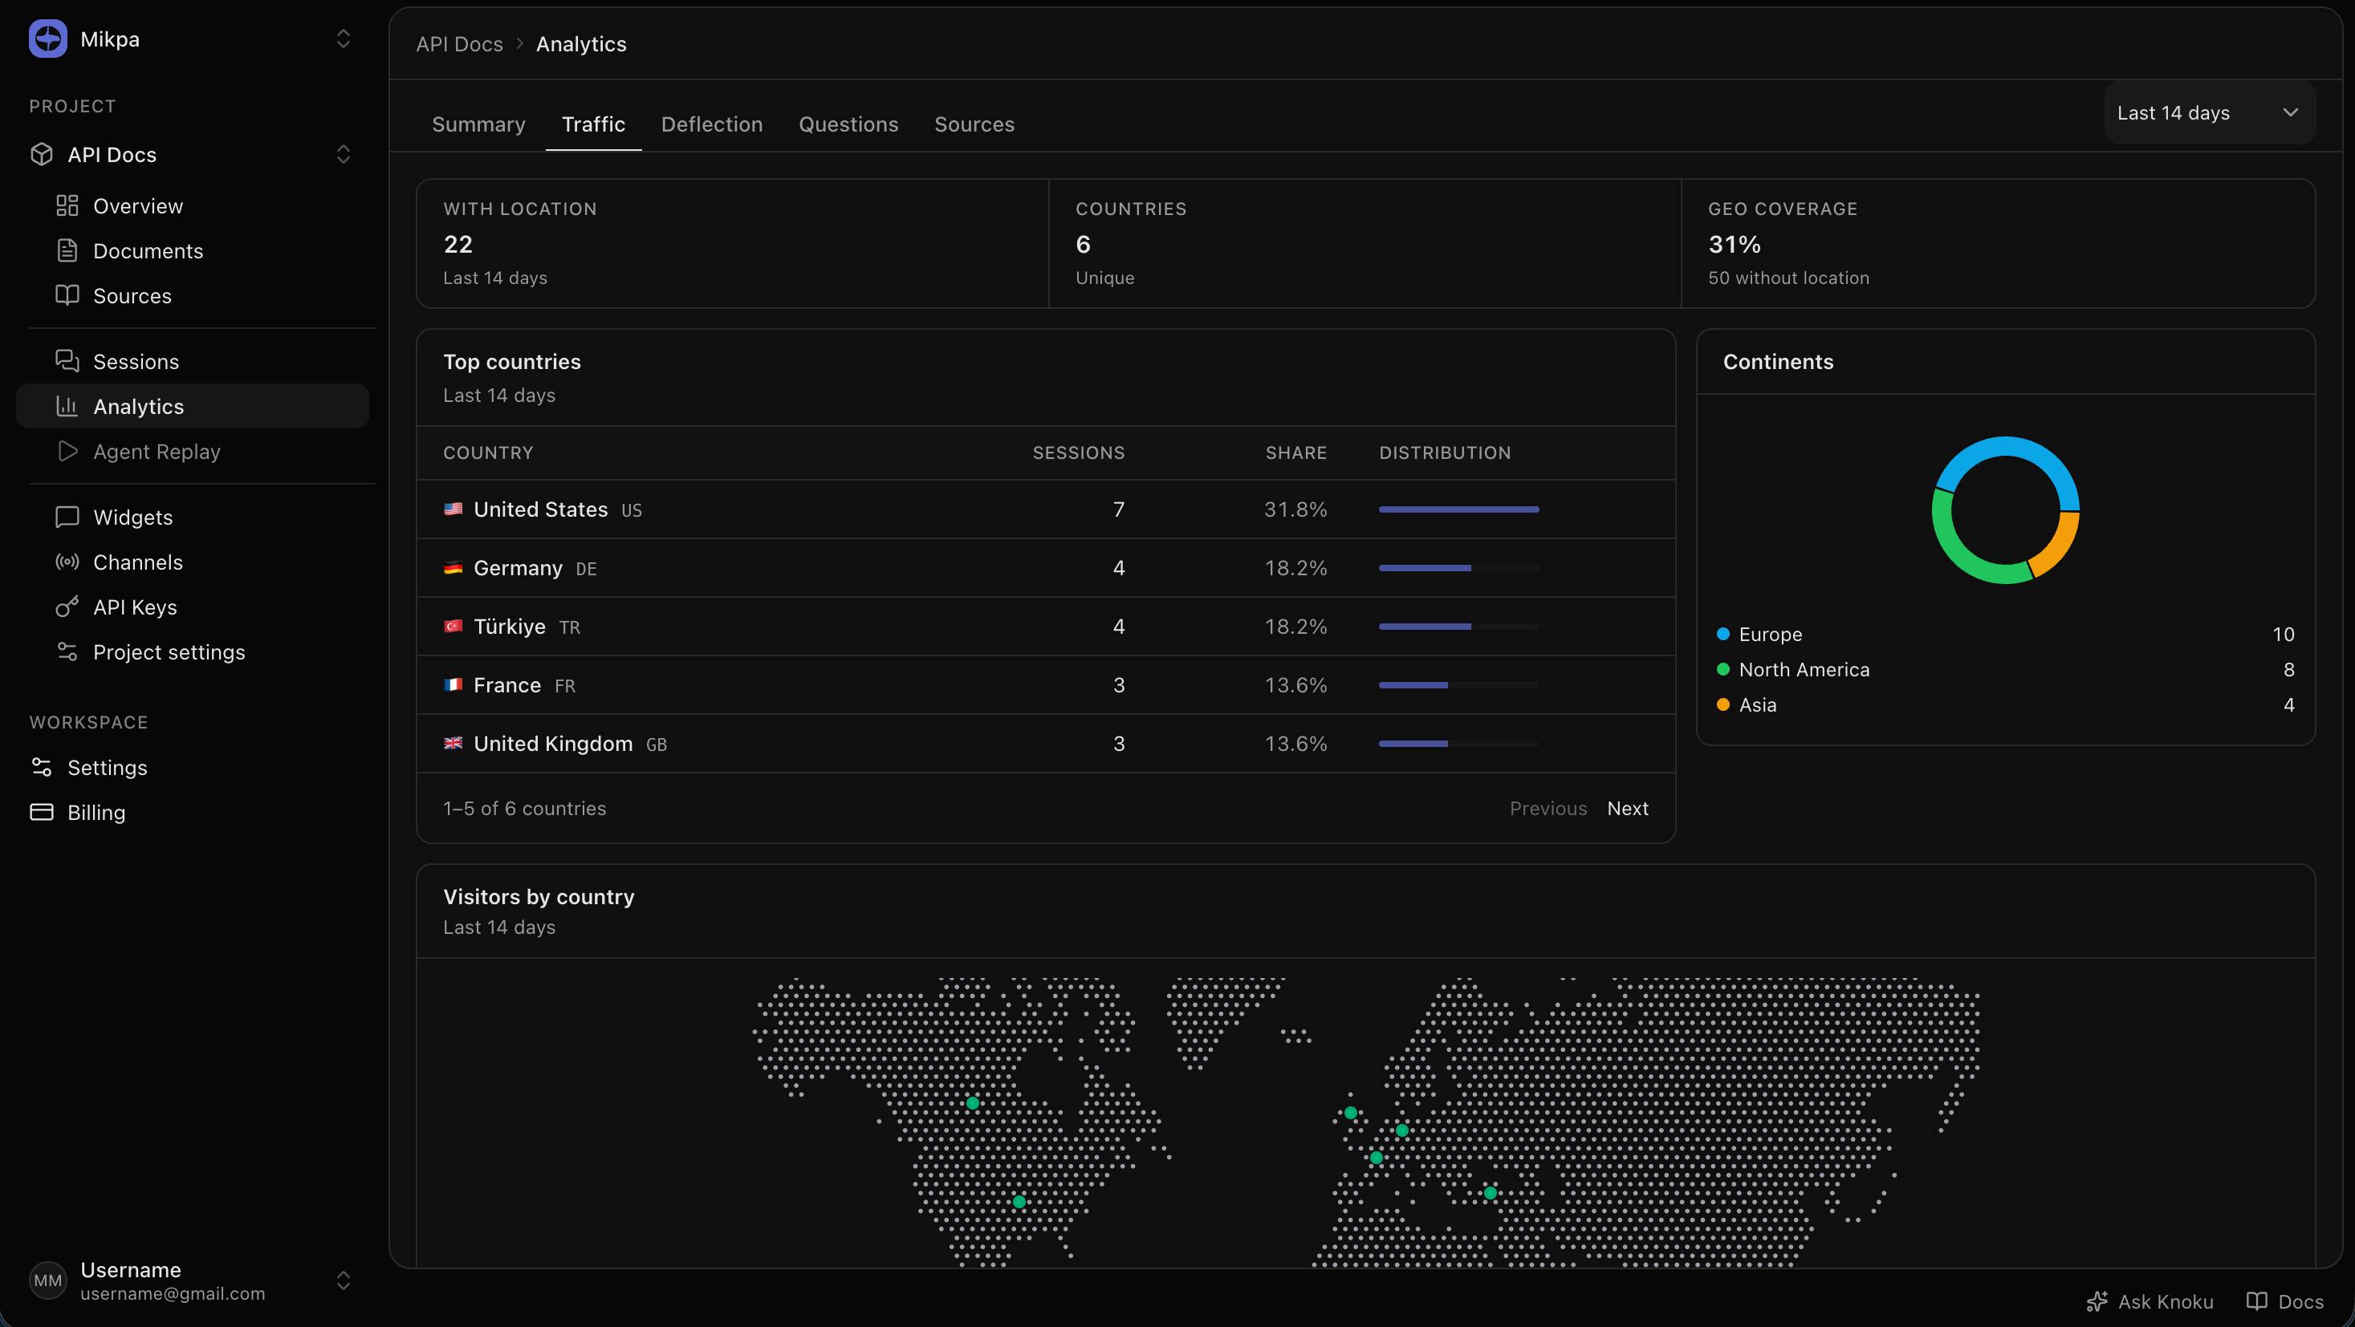The height and width of the screenshot is (1327, 2355).
Task: Click the Agent Replay play icon
Action: 67,451
